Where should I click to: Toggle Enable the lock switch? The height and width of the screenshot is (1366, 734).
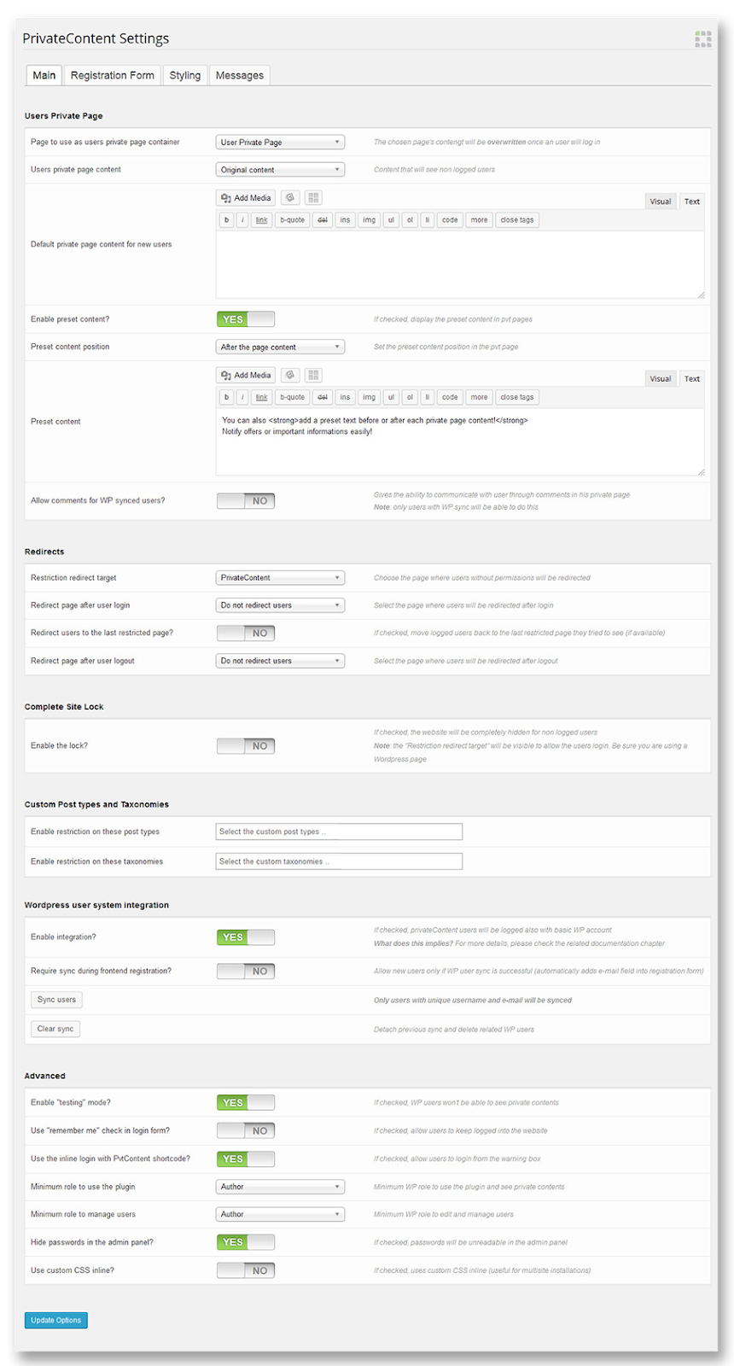pyautogui.click(x=246, y=746)
